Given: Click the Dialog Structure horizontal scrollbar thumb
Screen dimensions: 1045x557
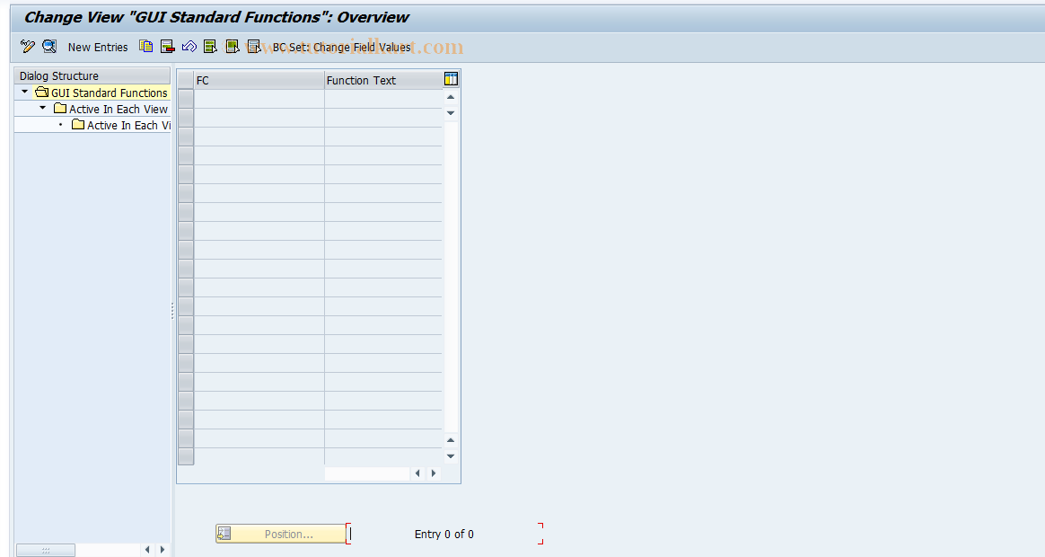Looking at the screenshot, I should 45,551.
